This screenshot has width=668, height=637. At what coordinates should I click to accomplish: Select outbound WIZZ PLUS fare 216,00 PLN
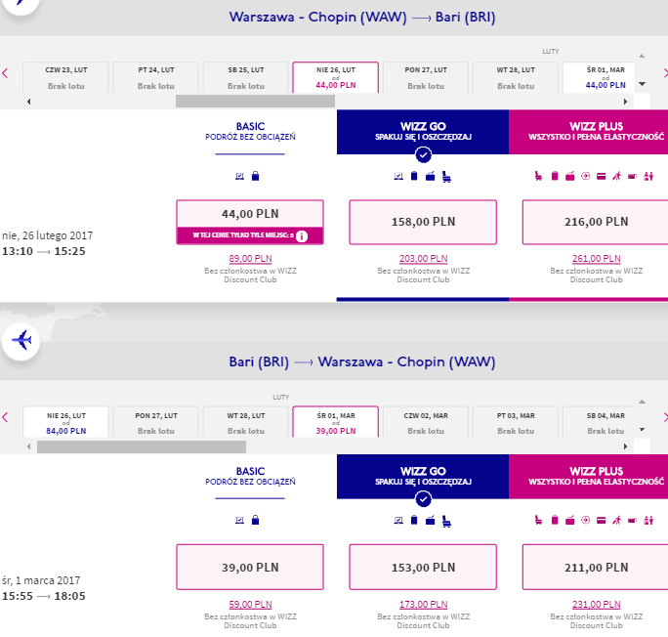tap(596, 222)
